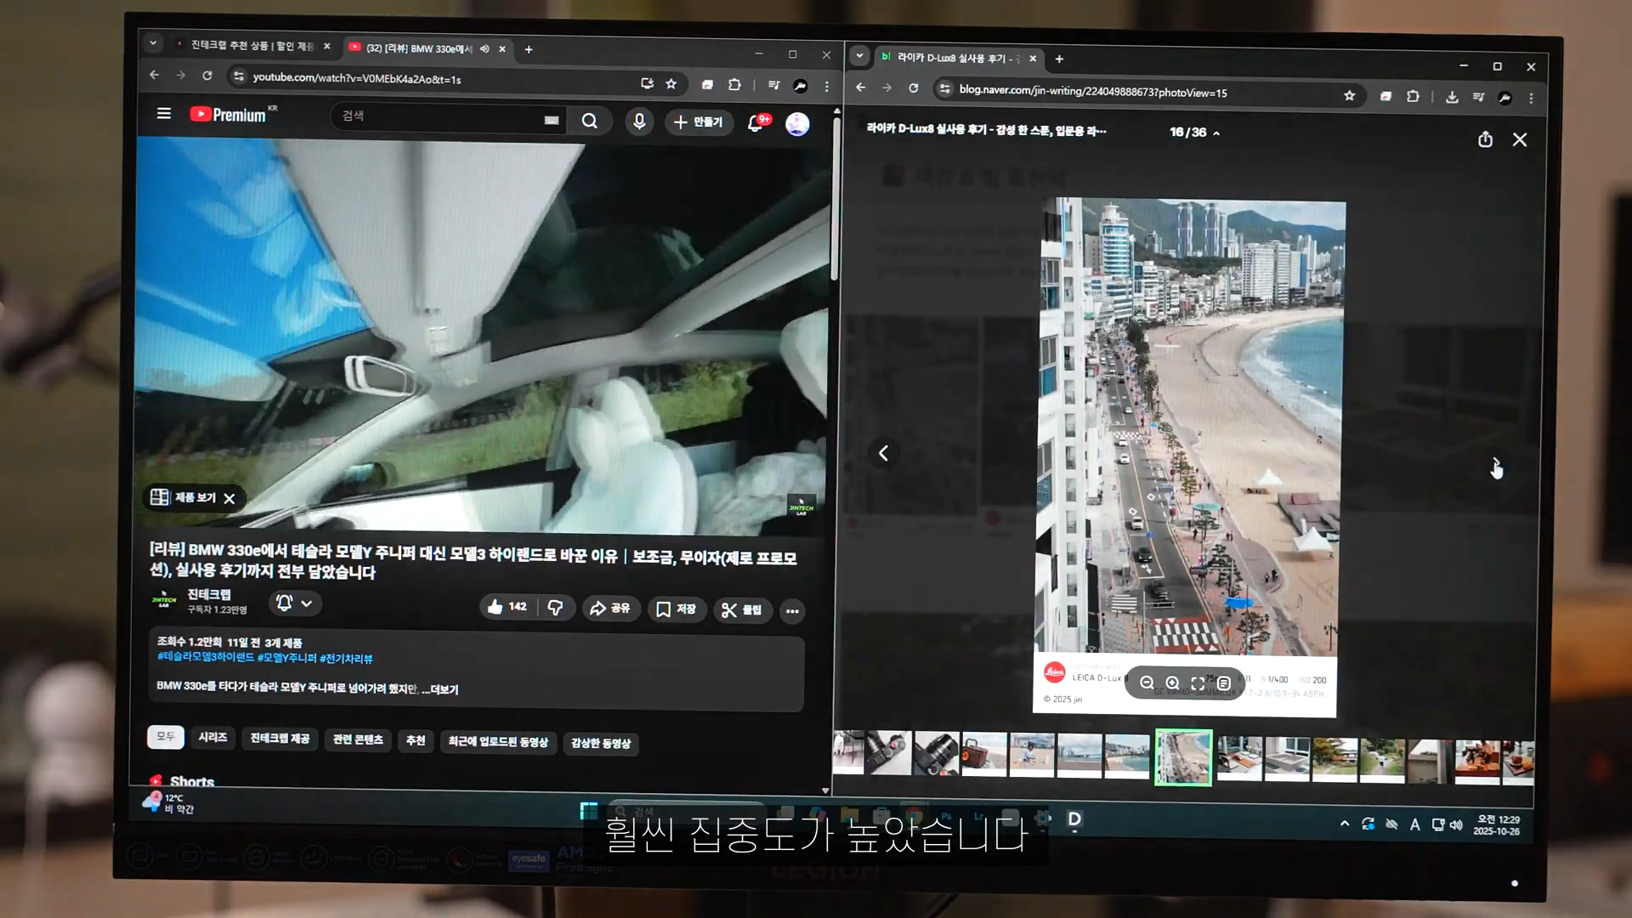Dismiss the 제품 보기 overlay with X

(x=229, y=498)
